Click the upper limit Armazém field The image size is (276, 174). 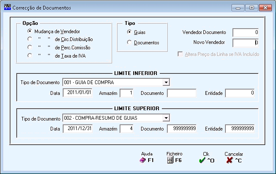click(127, 129)
